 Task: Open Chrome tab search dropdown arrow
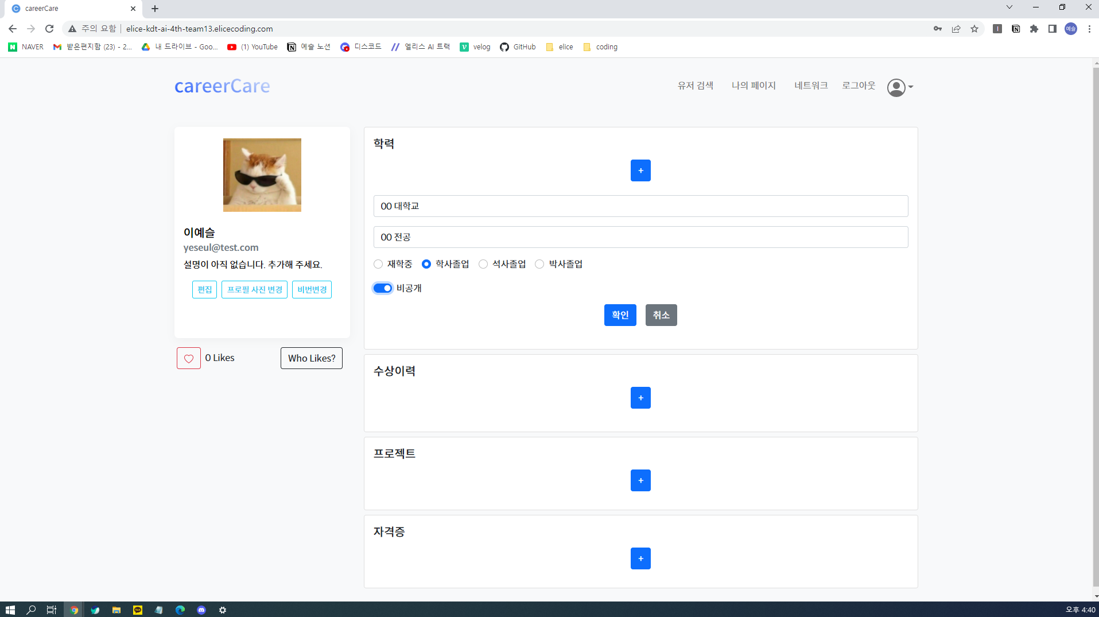[1009, 7]
